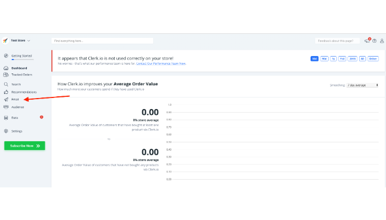Click Contact Our Performance Team Now link
Screen dimensions: 386x220
point(161,64)
